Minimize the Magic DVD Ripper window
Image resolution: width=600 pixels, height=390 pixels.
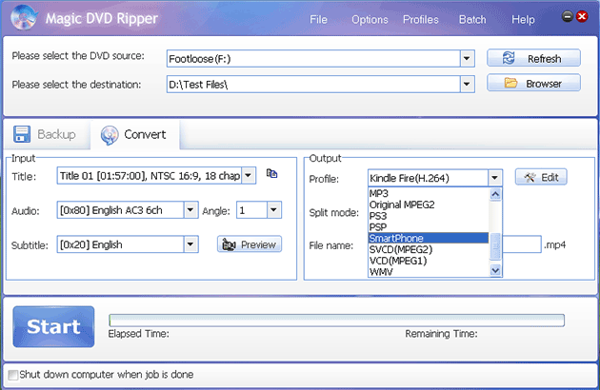click(x=568, y=16)
